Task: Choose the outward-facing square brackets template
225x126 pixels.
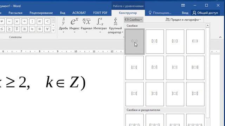Action: tap(175, 94)
